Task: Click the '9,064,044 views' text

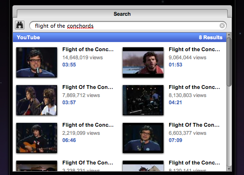Action: coord(187,57)
